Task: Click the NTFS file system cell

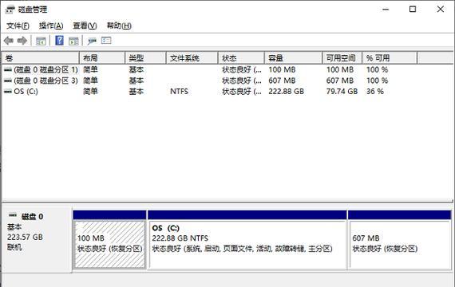Action: (179, 92)
